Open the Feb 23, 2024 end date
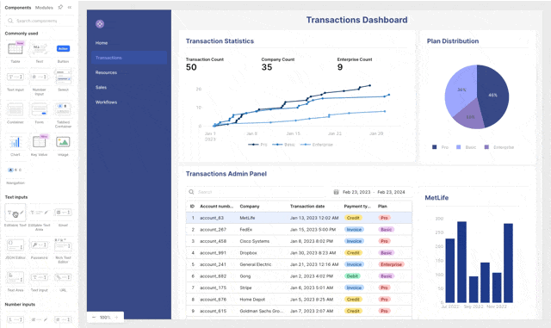This screenshot has height=328, width=551. 391,192
